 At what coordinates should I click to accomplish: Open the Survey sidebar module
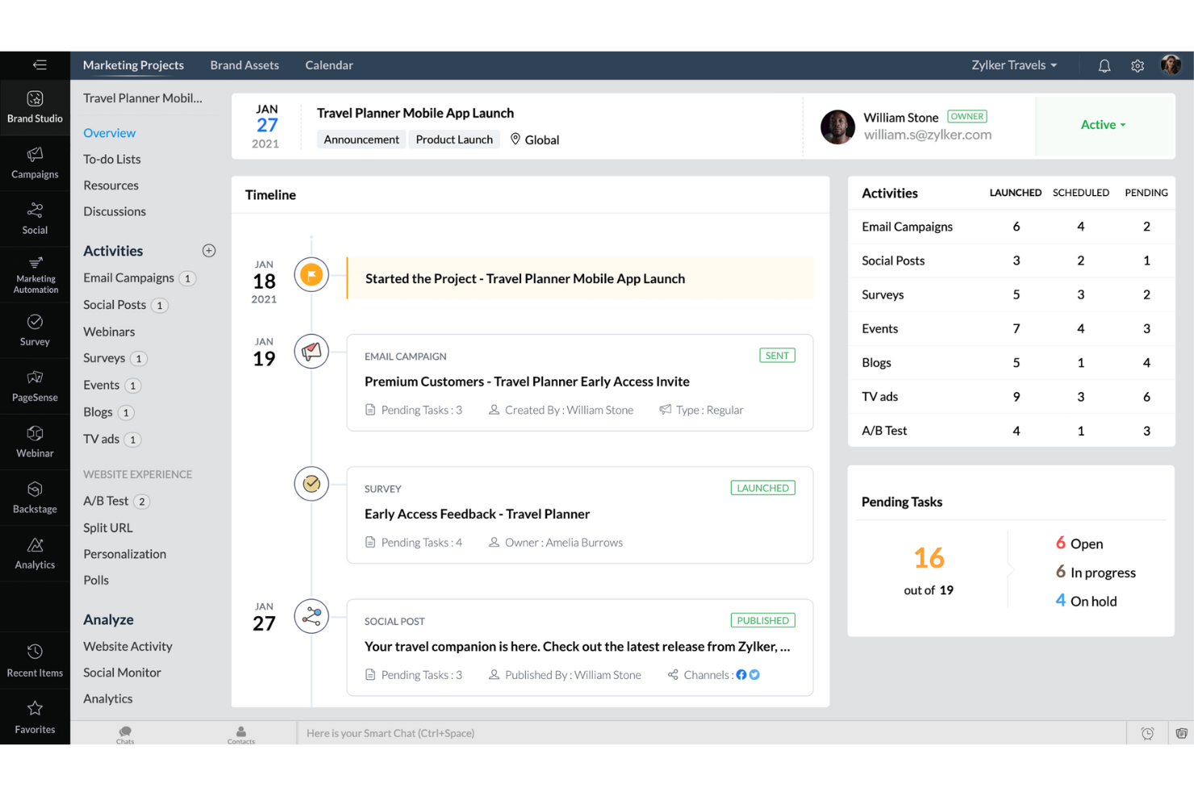tap(35, 331)
